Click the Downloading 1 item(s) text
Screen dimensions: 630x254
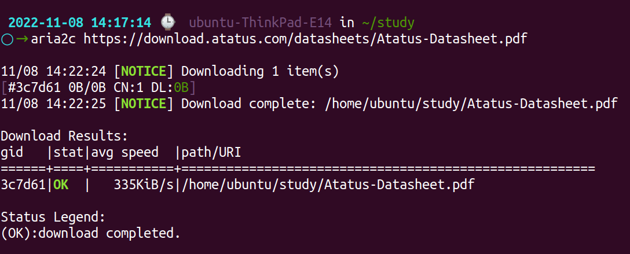(261, 71)
